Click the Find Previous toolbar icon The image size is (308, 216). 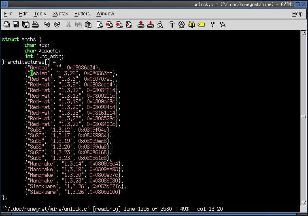tap(119, 25)
